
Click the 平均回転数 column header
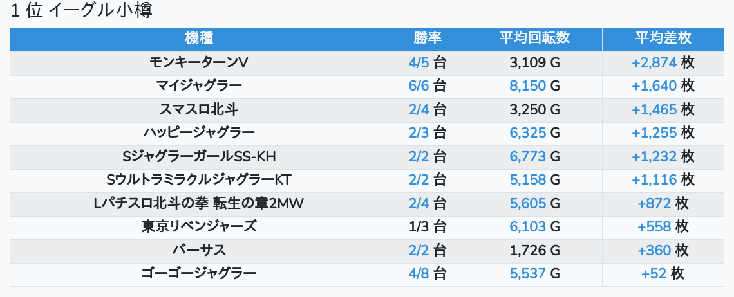(x=534, y=39)
